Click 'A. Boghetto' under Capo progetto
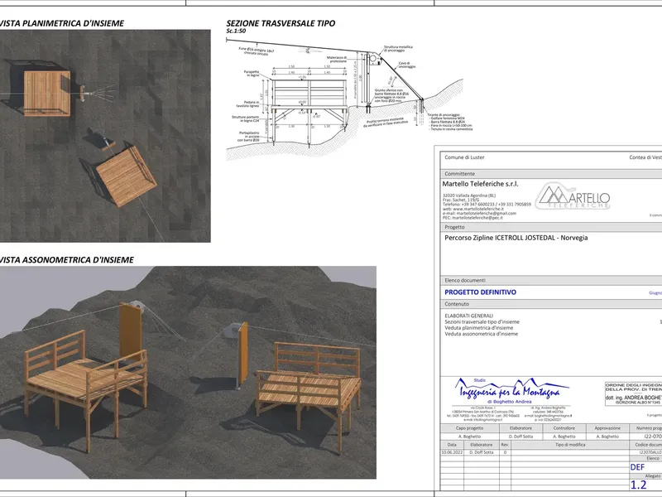The image size is (662, 497). [469, 437]
